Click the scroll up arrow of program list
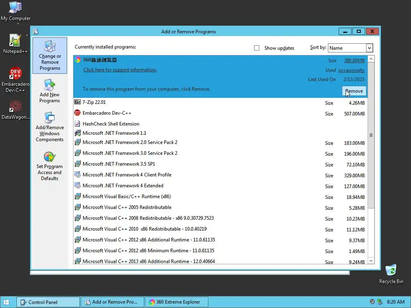411x308 pixels. click(x=371, y=59)
